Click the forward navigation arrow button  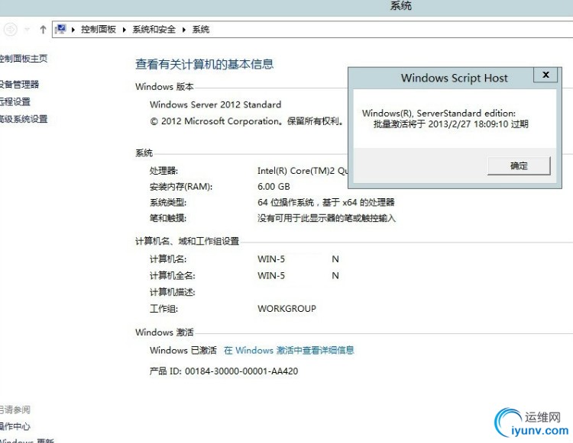[11, 29]
